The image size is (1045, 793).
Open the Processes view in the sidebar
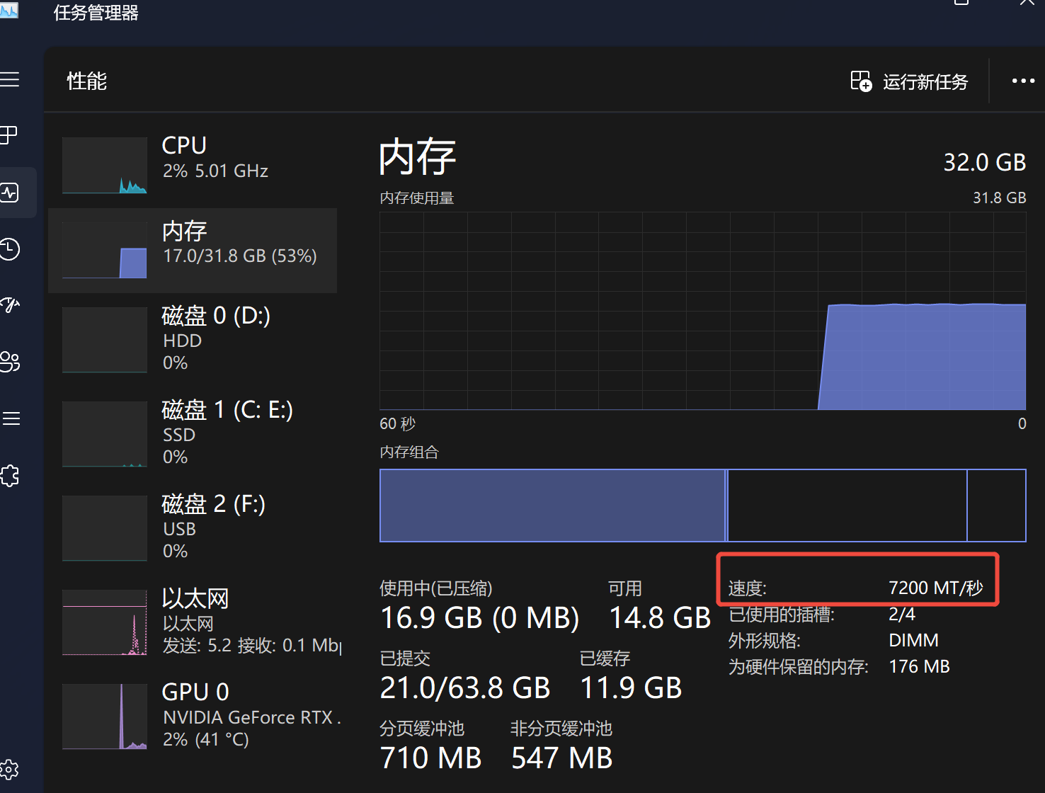10,135
